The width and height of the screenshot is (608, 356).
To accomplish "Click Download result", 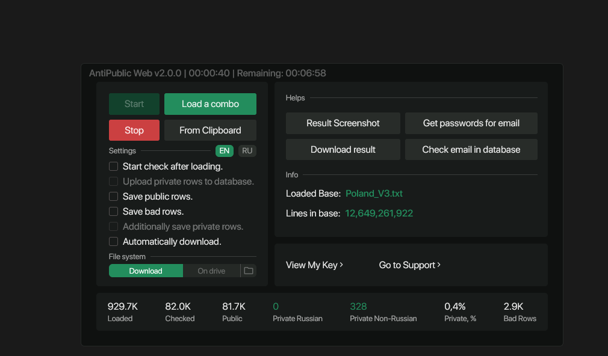I will (x=343, y=150).
